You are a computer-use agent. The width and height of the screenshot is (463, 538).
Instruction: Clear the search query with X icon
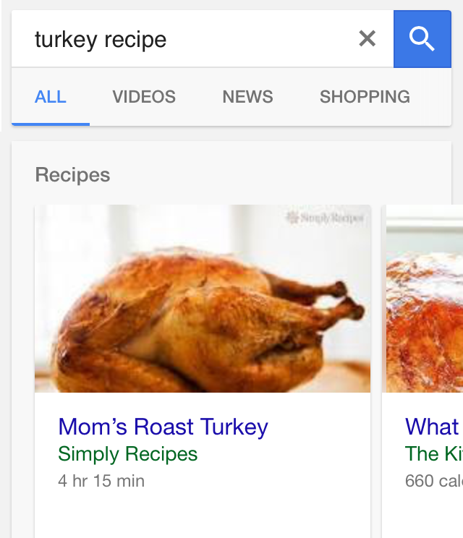pyautogui.click(x=368, y=38)
